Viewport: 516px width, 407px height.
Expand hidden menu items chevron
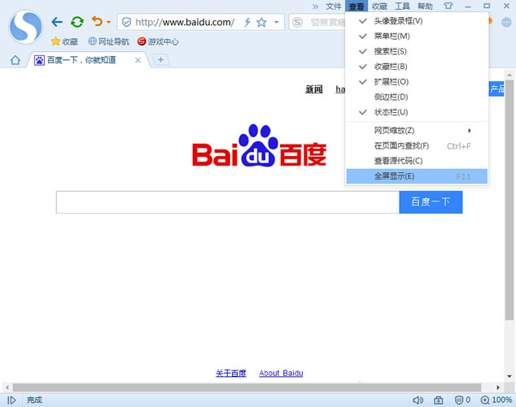coord(315,6)
